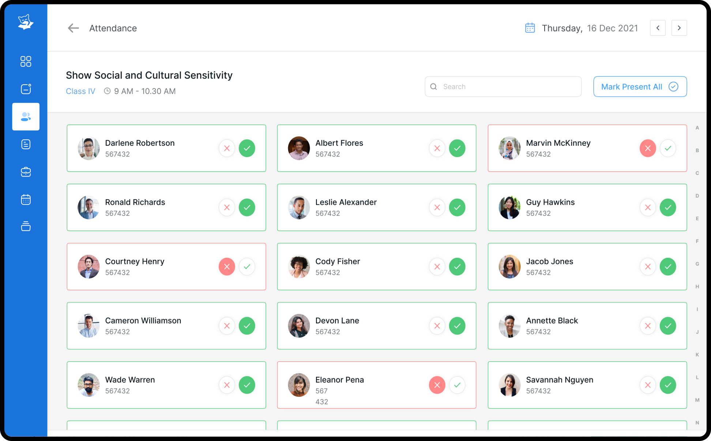Mark Savannah Nguyen present
Screen dimensions: 711x441
(x=668, y=385)
